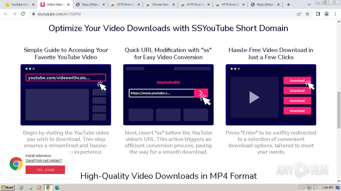
Task: Click taskbar clock 1:56 PM
Action: click(x=327, y=188)
